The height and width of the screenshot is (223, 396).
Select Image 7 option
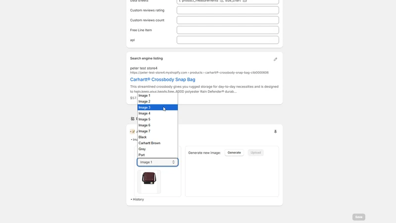(157, 131)
